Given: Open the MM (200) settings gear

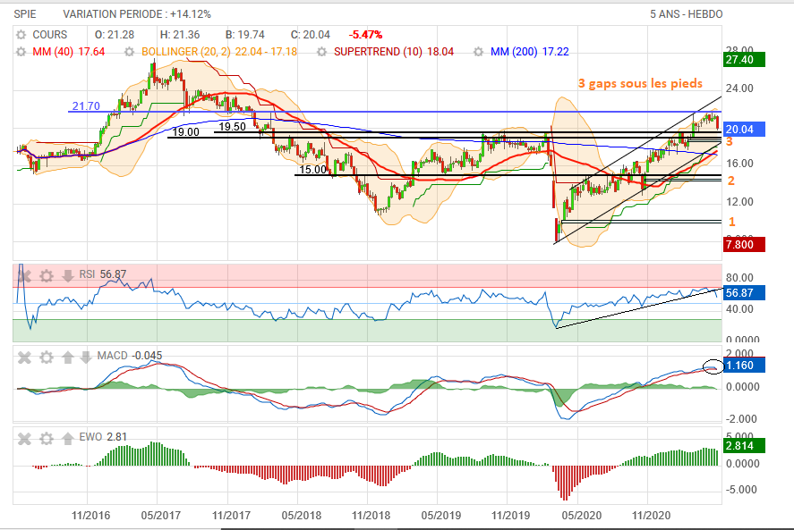Looking at the screenshot, I should pos(479,52).
